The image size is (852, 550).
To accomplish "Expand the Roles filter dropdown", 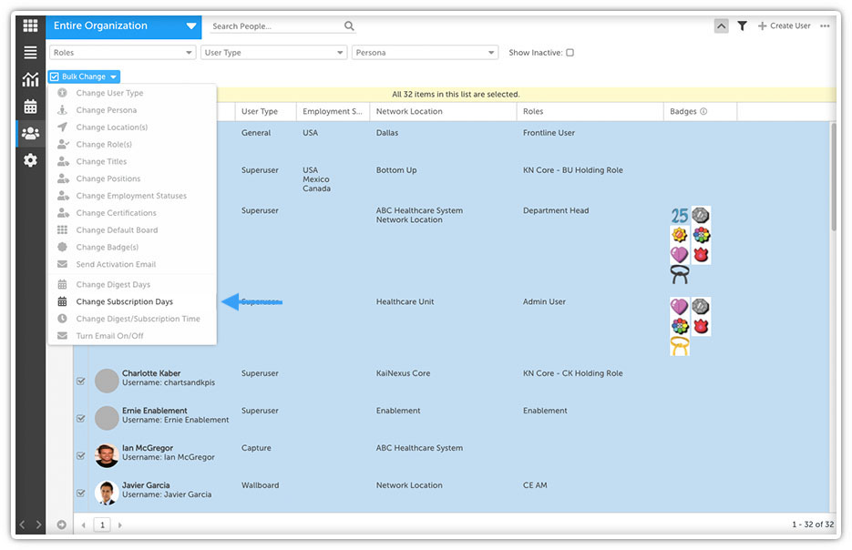I will [123, 53].
